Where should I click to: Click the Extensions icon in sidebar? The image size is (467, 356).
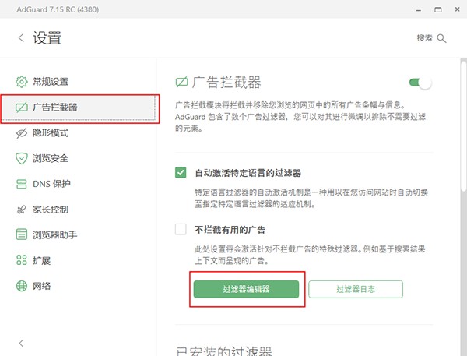point(21,260)
